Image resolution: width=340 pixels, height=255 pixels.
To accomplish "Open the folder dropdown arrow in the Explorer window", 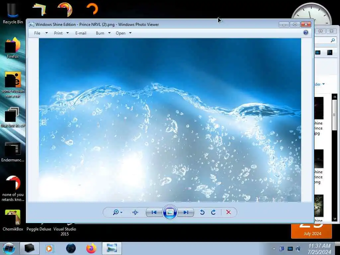I will 323,84.
